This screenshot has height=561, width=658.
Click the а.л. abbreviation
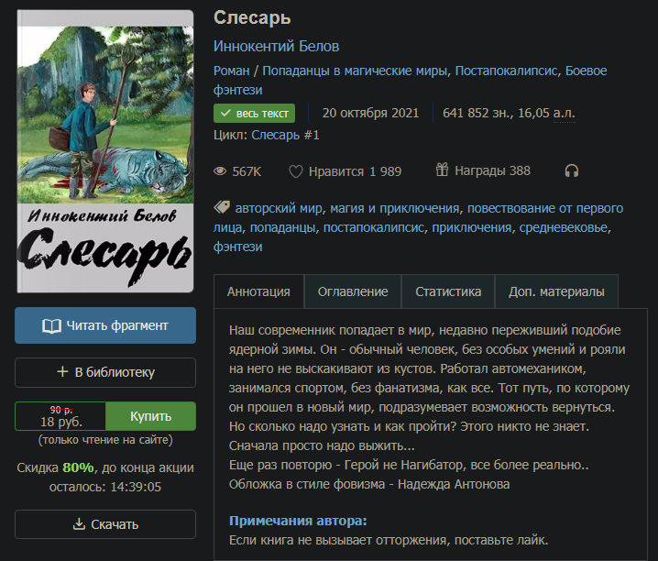coord(564,113)
